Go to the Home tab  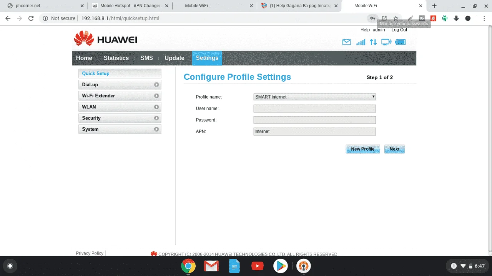pos(84,58)
